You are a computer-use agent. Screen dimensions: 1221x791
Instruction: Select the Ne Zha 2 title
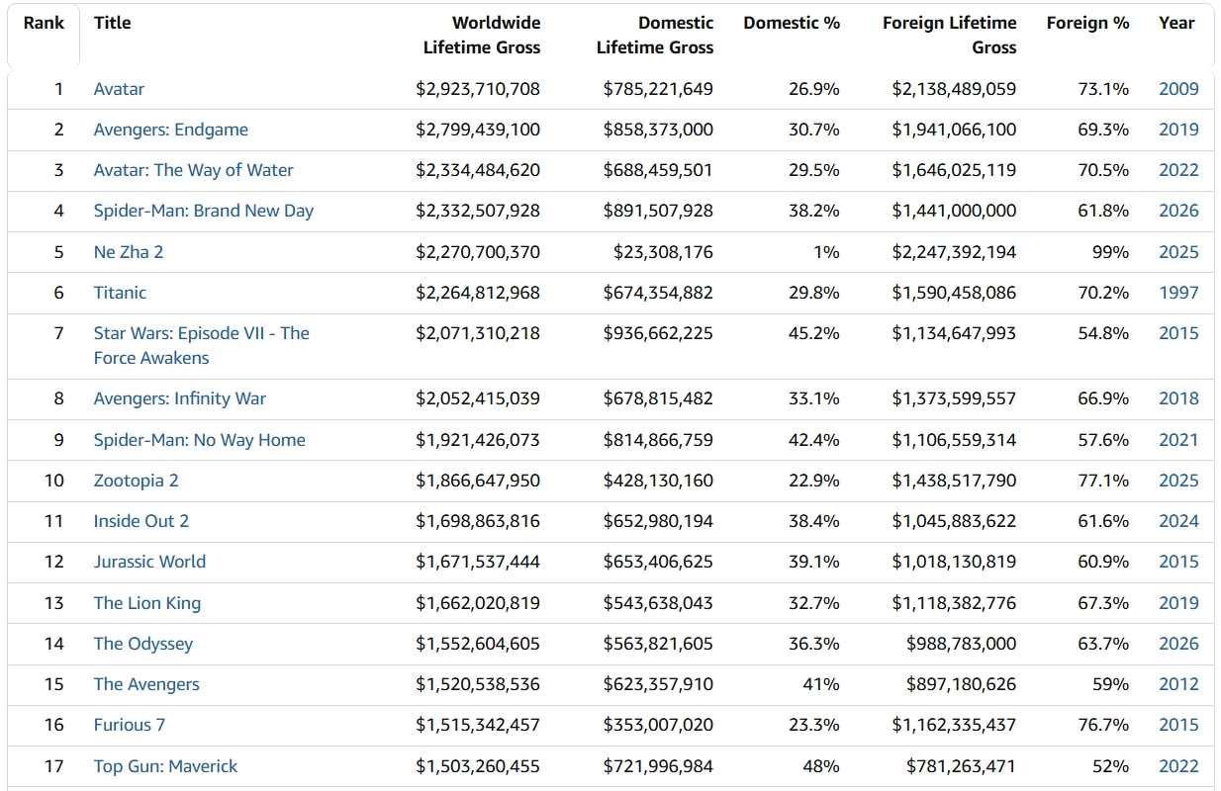(x=129, y=252)
